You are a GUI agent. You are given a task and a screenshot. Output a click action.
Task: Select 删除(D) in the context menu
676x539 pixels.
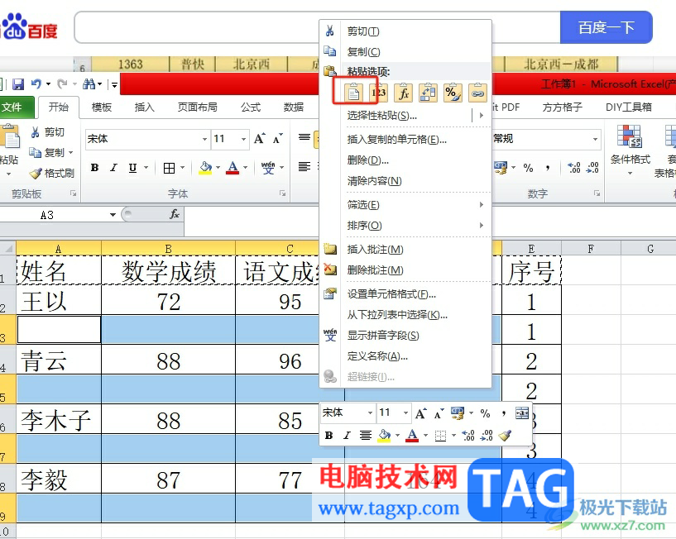click(367, 160)
